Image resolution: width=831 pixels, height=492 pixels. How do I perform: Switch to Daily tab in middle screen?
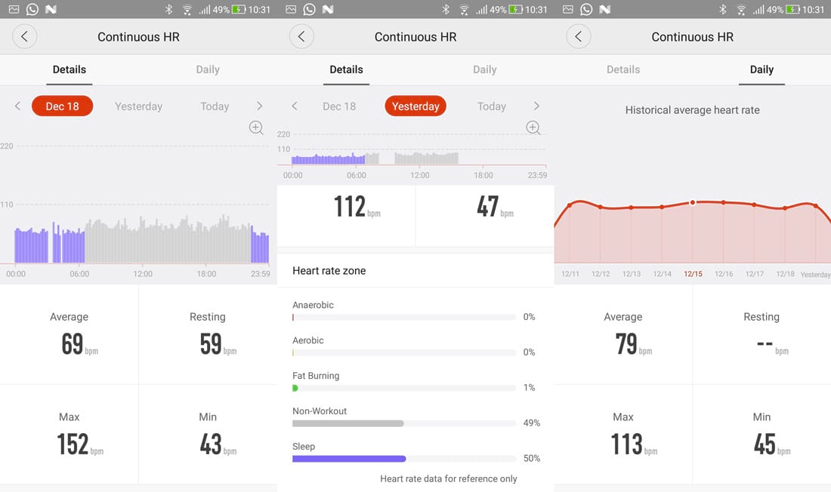coord(485,69)
